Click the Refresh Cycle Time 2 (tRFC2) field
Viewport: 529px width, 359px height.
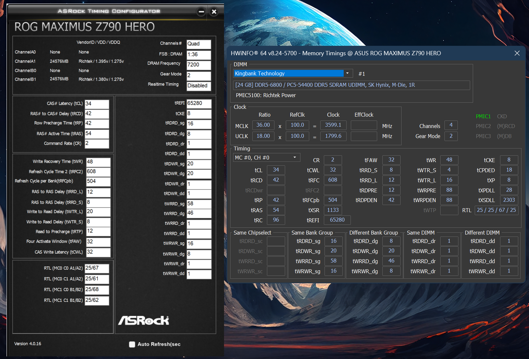98,172
